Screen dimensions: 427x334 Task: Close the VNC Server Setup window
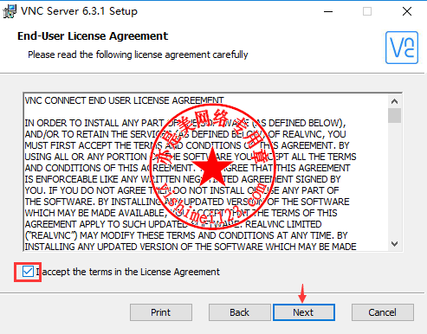coord(407,11)
